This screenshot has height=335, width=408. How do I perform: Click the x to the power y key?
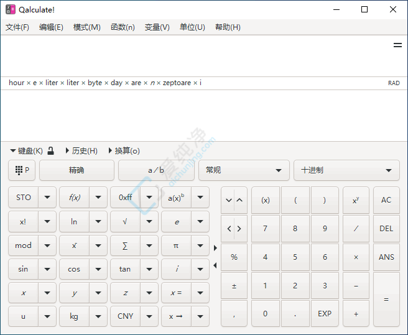point(356,200)
